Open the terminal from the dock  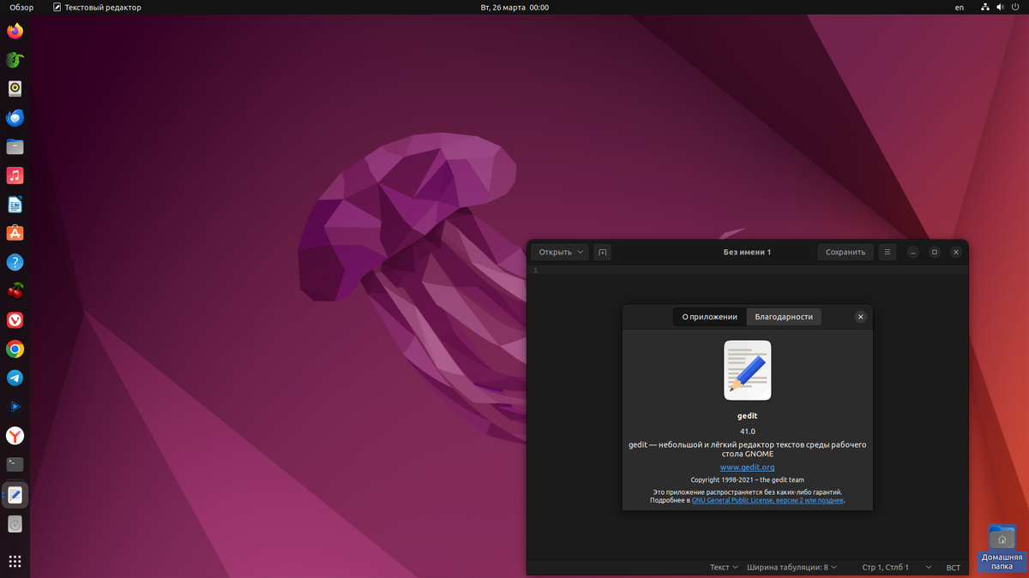tap(15, 463)
